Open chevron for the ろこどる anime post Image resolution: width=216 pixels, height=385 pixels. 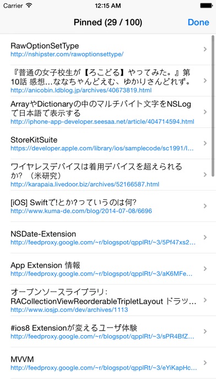205,81
